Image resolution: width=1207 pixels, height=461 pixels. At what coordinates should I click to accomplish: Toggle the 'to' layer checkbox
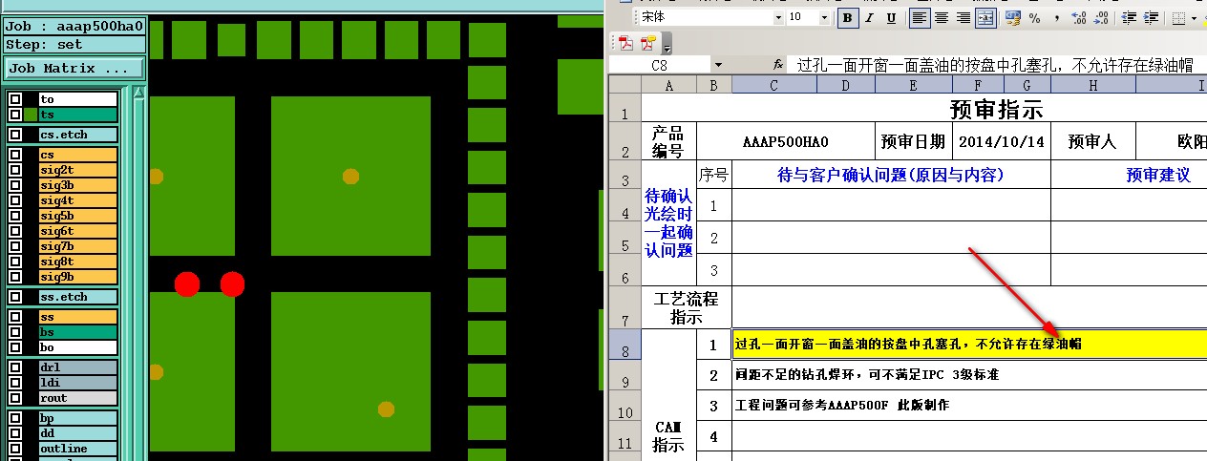(x=14, y=99)
